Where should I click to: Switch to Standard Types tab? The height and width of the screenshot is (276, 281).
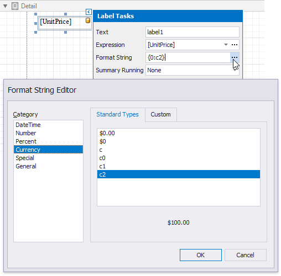[117, 114]
